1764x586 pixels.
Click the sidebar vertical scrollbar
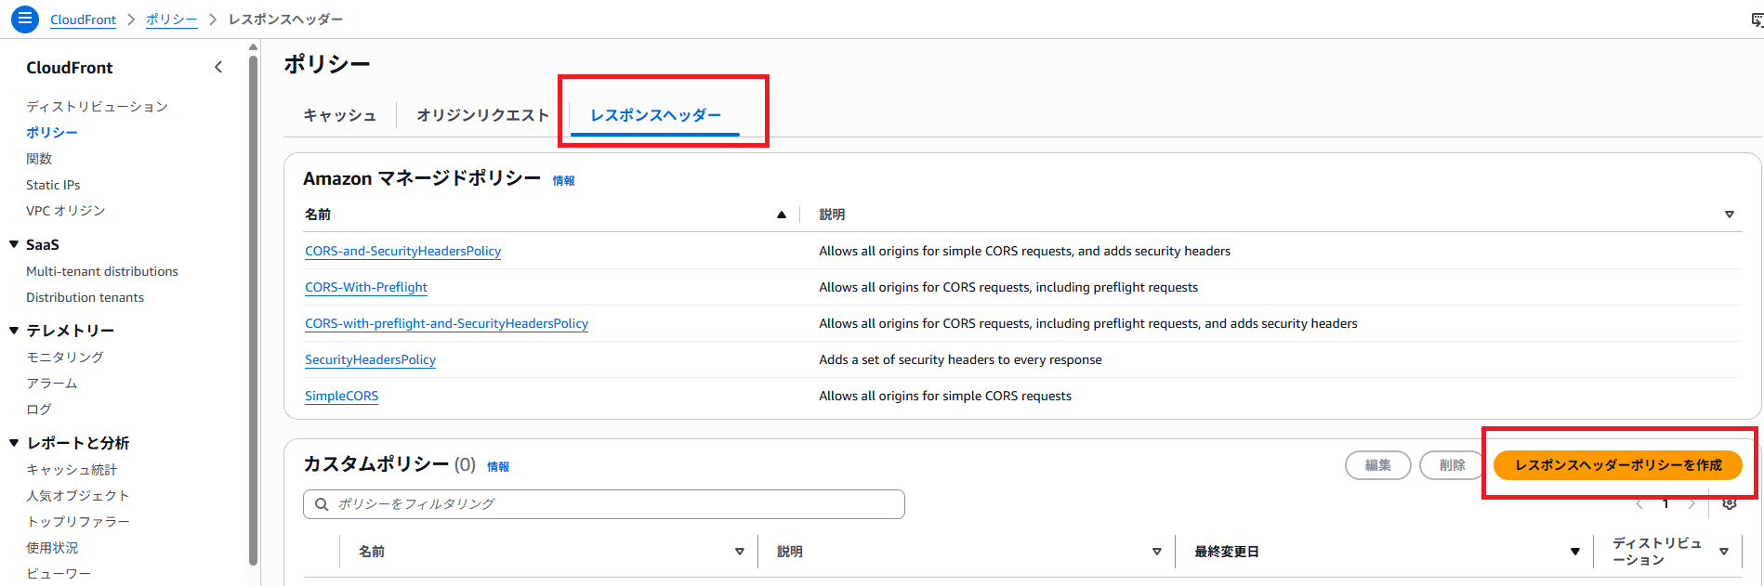point(253,310)
